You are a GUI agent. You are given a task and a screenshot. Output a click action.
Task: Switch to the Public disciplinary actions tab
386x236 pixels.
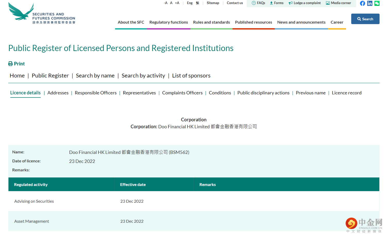(263, 93)
